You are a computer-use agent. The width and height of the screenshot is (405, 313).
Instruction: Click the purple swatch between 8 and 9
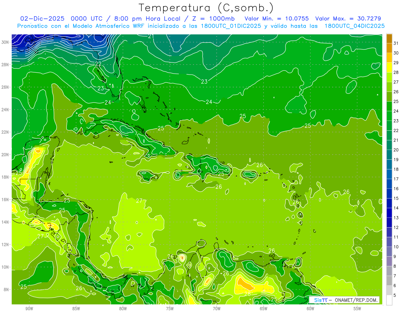389,261
